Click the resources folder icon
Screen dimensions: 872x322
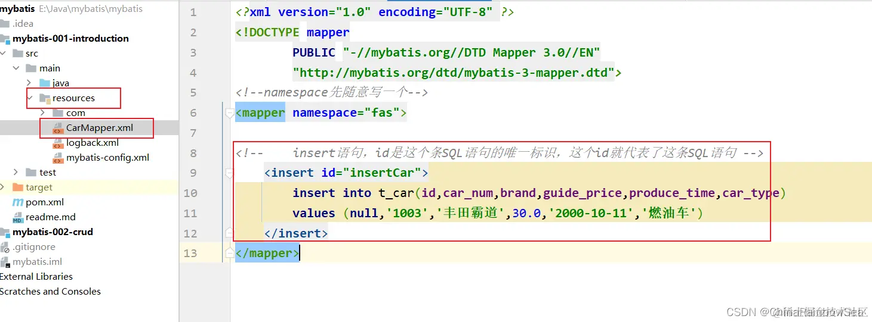(x=45, y=98)
